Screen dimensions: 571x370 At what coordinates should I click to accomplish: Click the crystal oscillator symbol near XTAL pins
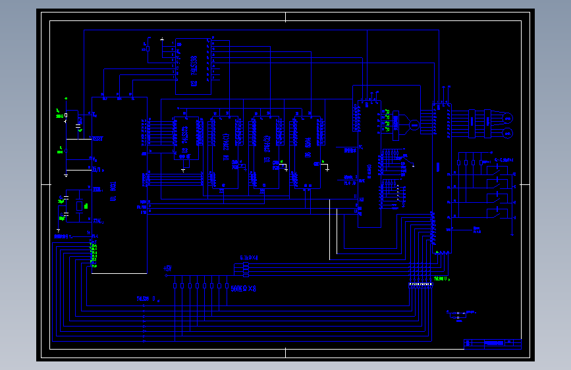coord(80,206)
